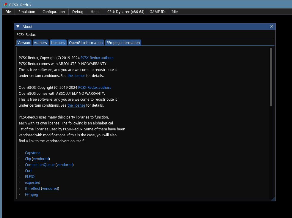Select the FFmpeg information tab
Screen dimensions: 292x218
coord(123,42)
